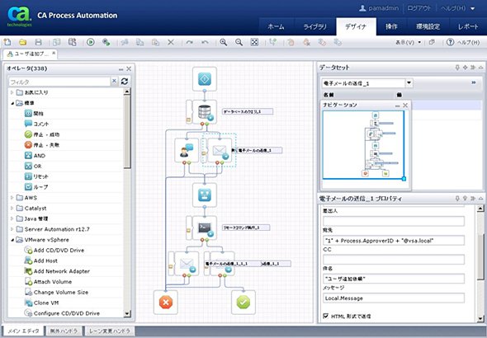Select the database query operator node
The width and height of the screenshot is (487, 338).
(205, 112)
